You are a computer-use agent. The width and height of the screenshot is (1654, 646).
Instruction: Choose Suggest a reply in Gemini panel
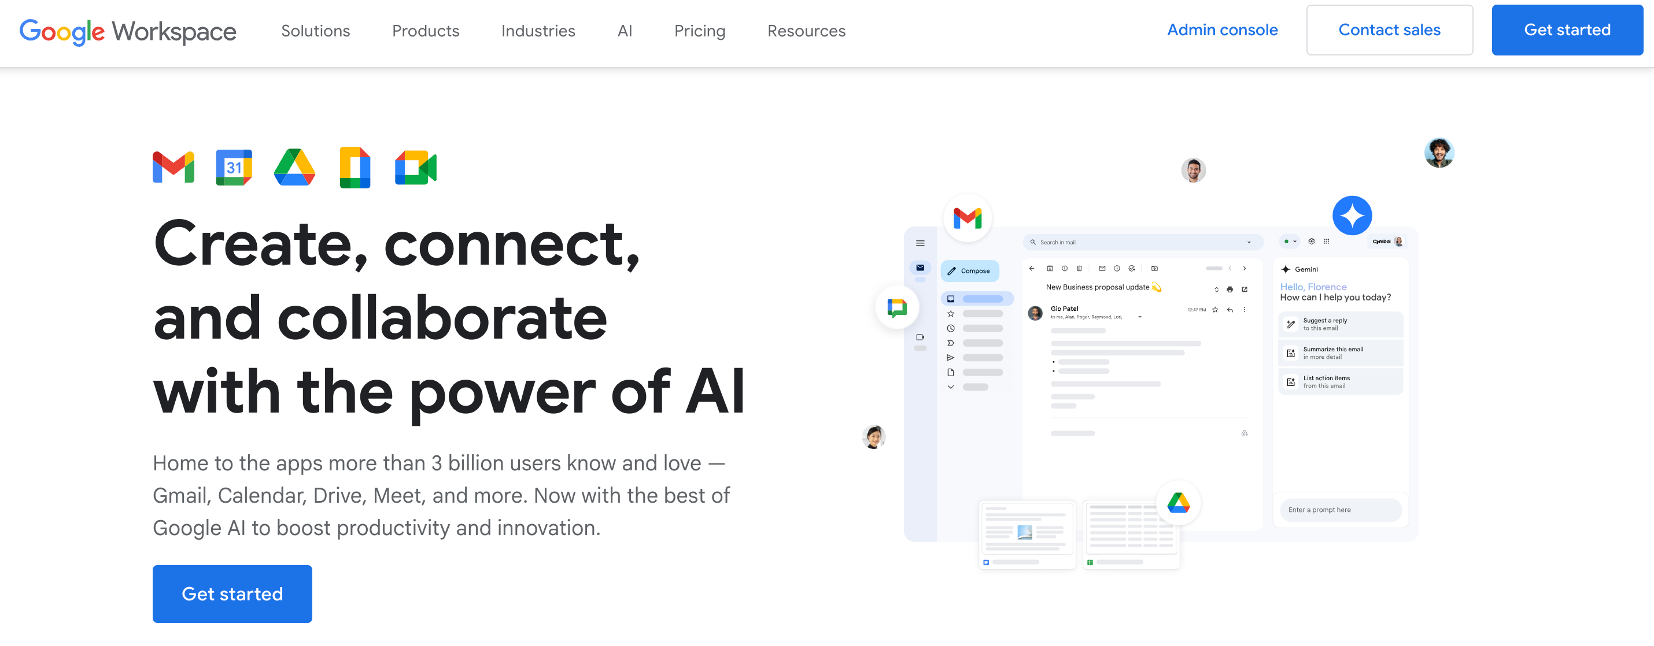click(x=1341, y=324)
